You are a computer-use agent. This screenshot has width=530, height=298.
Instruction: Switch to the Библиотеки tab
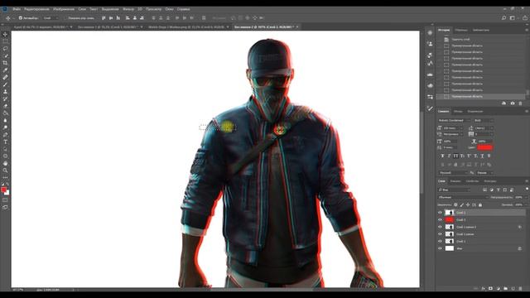(x=480, y=30)
